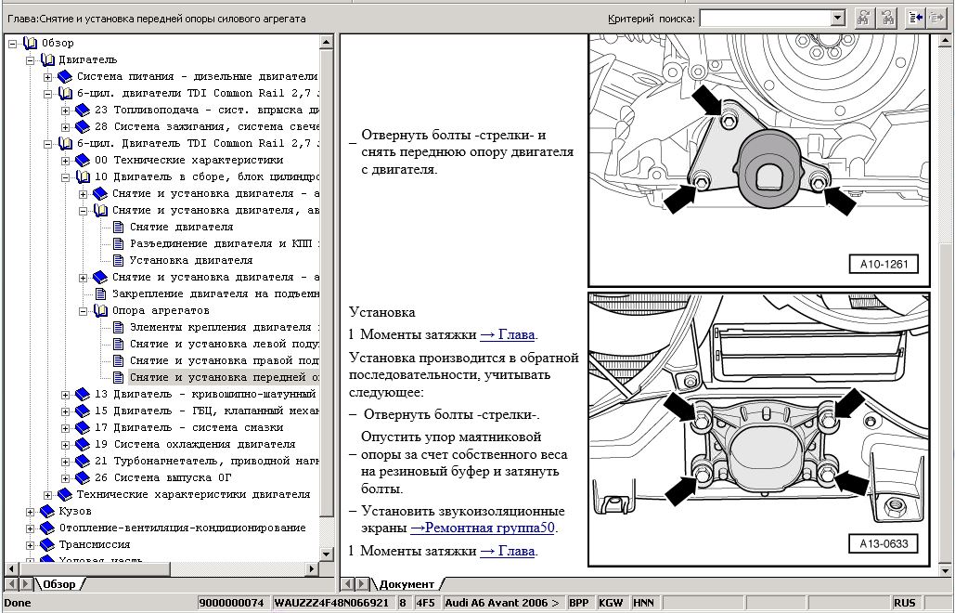Expand 28 Система зажигания node
Viewport: 955px width, 613px height.
(x=65, y=127)
